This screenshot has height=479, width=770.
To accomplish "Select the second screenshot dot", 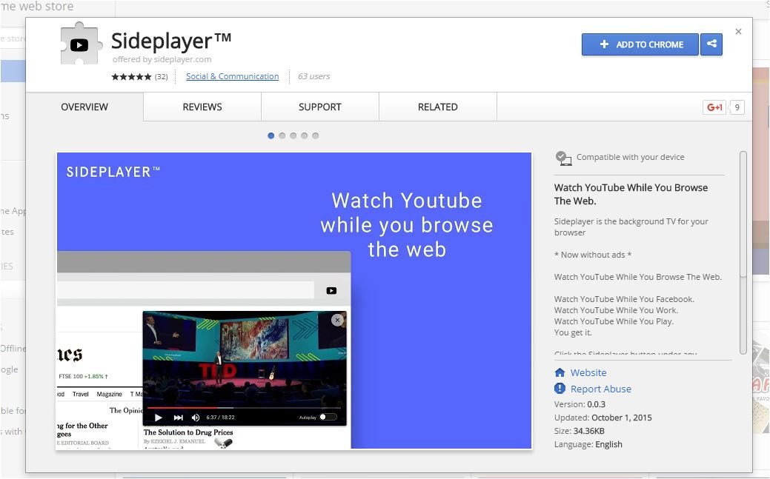I will (282, 135).
